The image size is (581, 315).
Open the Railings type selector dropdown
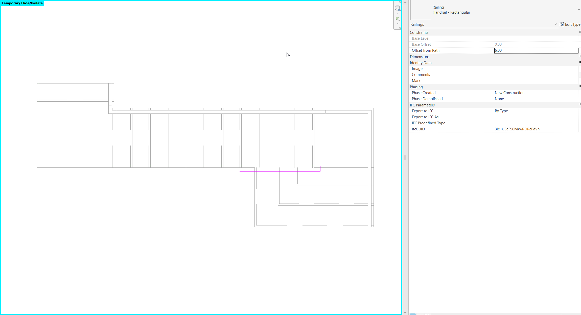pyautogui.click(x=555, y=24)
